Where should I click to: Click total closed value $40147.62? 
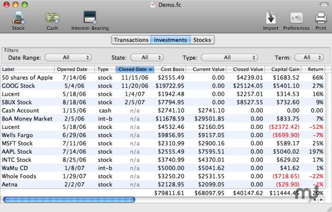[x=248, y=193]
